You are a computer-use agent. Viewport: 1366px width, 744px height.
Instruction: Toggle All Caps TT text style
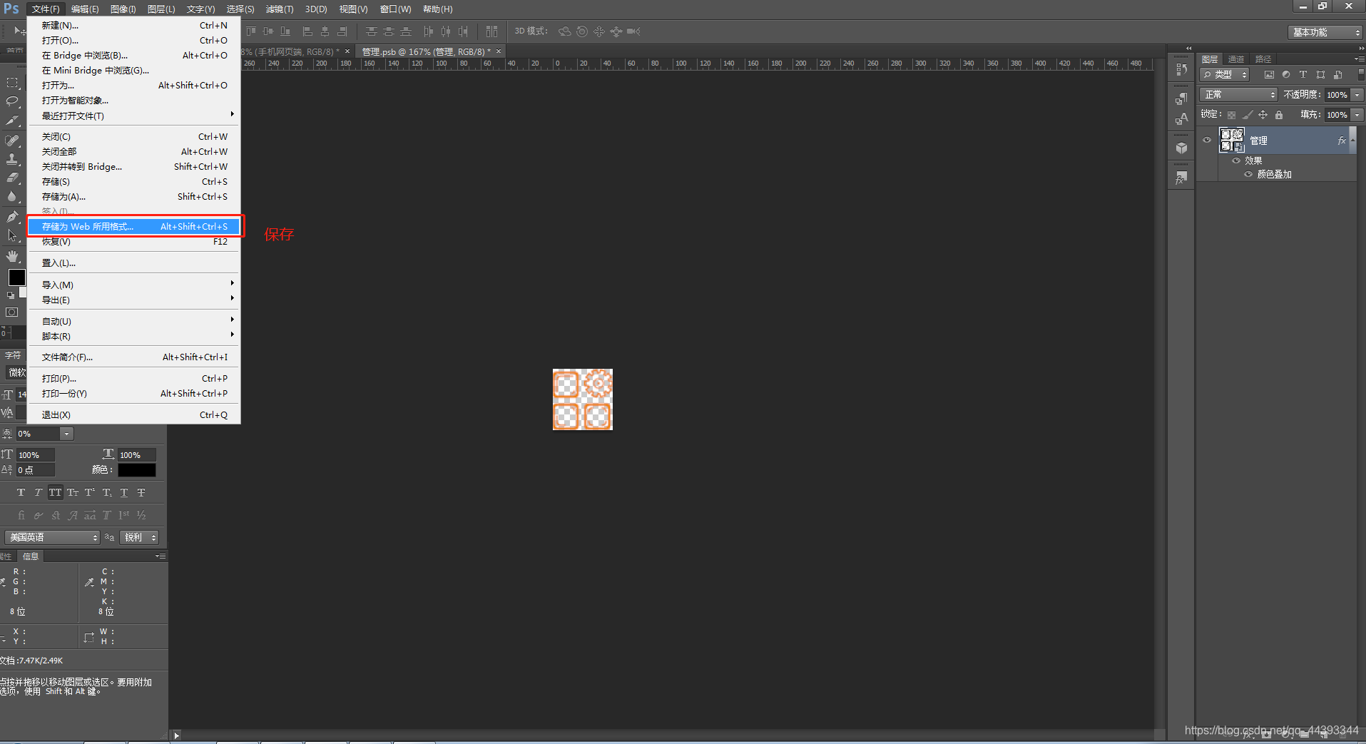pyautogui.click(x=56, y=492)
